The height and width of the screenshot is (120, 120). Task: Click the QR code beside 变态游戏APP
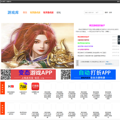[6, 75]
